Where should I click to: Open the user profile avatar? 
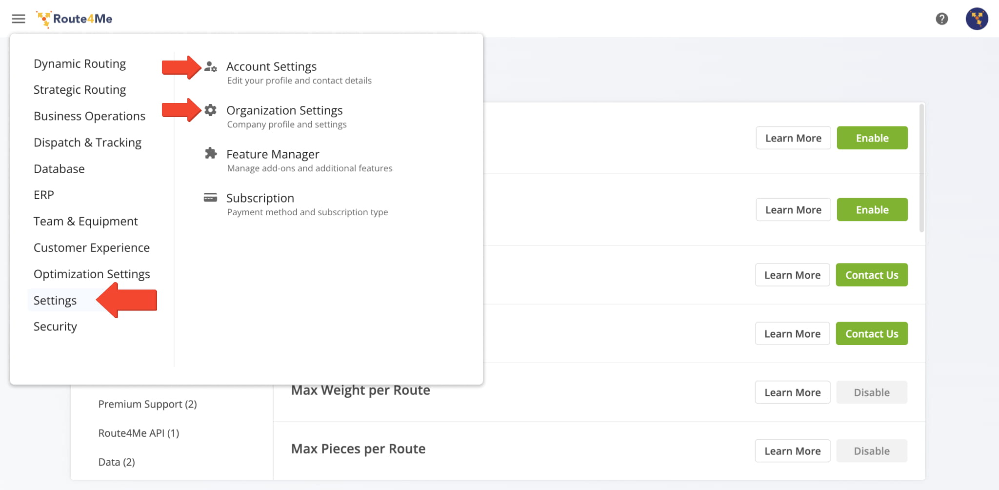pyautogui.click(x=977, y=19)
